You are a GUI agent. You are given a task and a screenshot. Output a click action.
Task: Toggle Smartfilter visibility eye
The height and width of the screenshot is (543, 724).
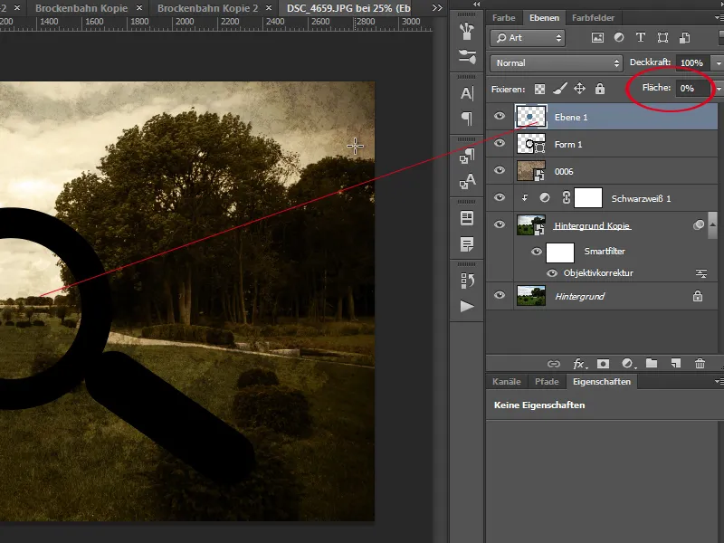536,252
